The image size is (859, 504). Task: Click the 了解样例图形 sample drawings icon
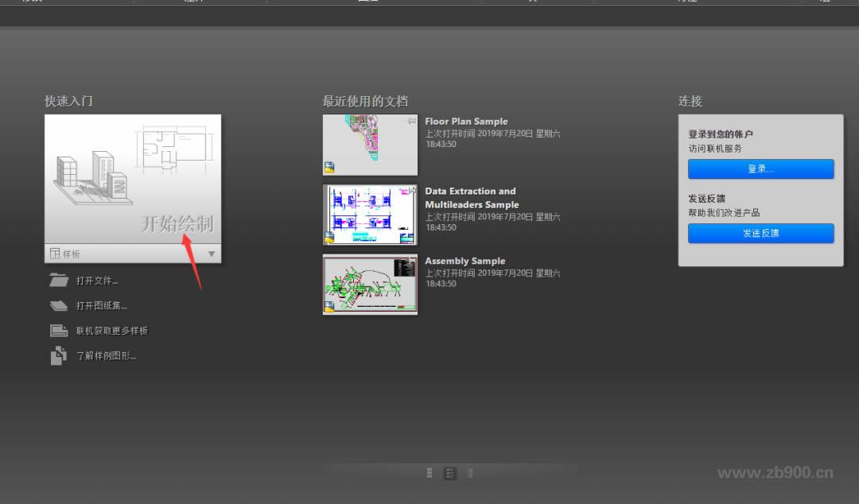57,355
